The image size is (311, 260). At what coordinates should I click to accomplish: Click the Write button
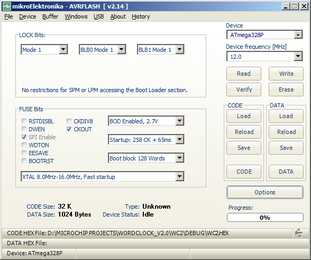tap(286, 74)
